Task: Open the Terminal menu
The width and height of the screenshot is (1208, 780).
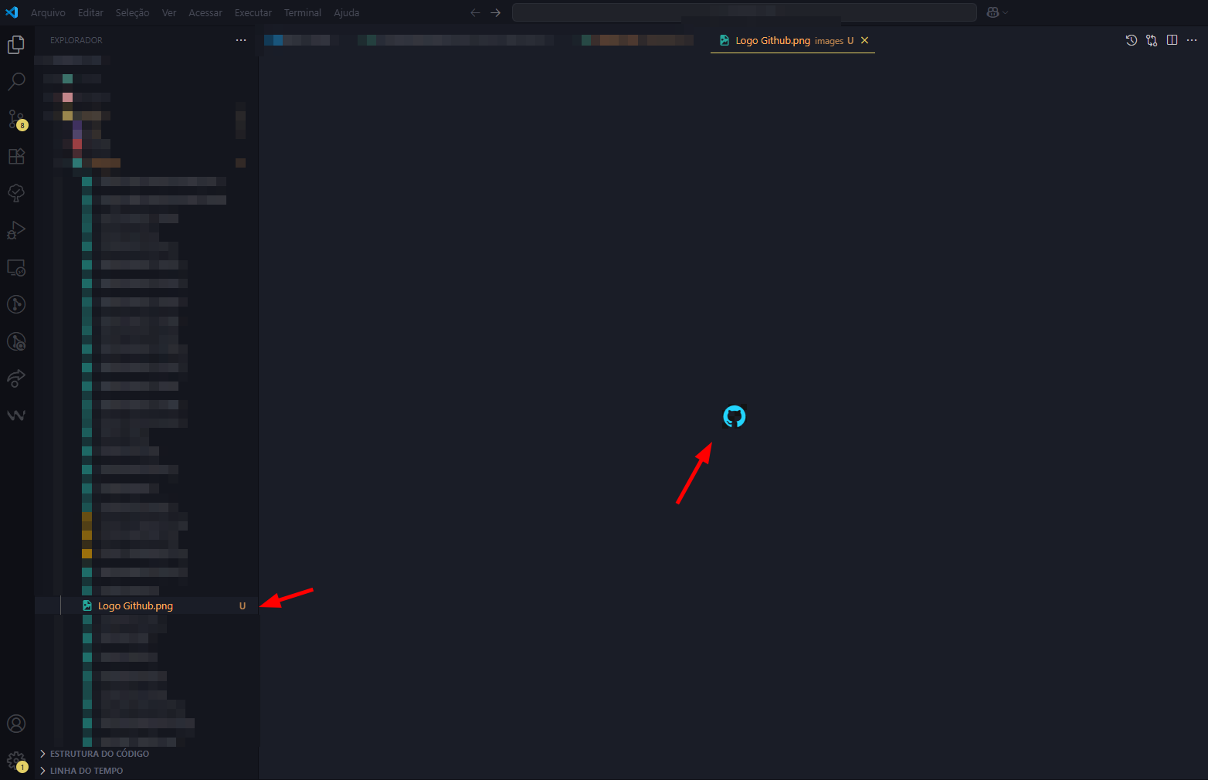Action: point(303,12)
